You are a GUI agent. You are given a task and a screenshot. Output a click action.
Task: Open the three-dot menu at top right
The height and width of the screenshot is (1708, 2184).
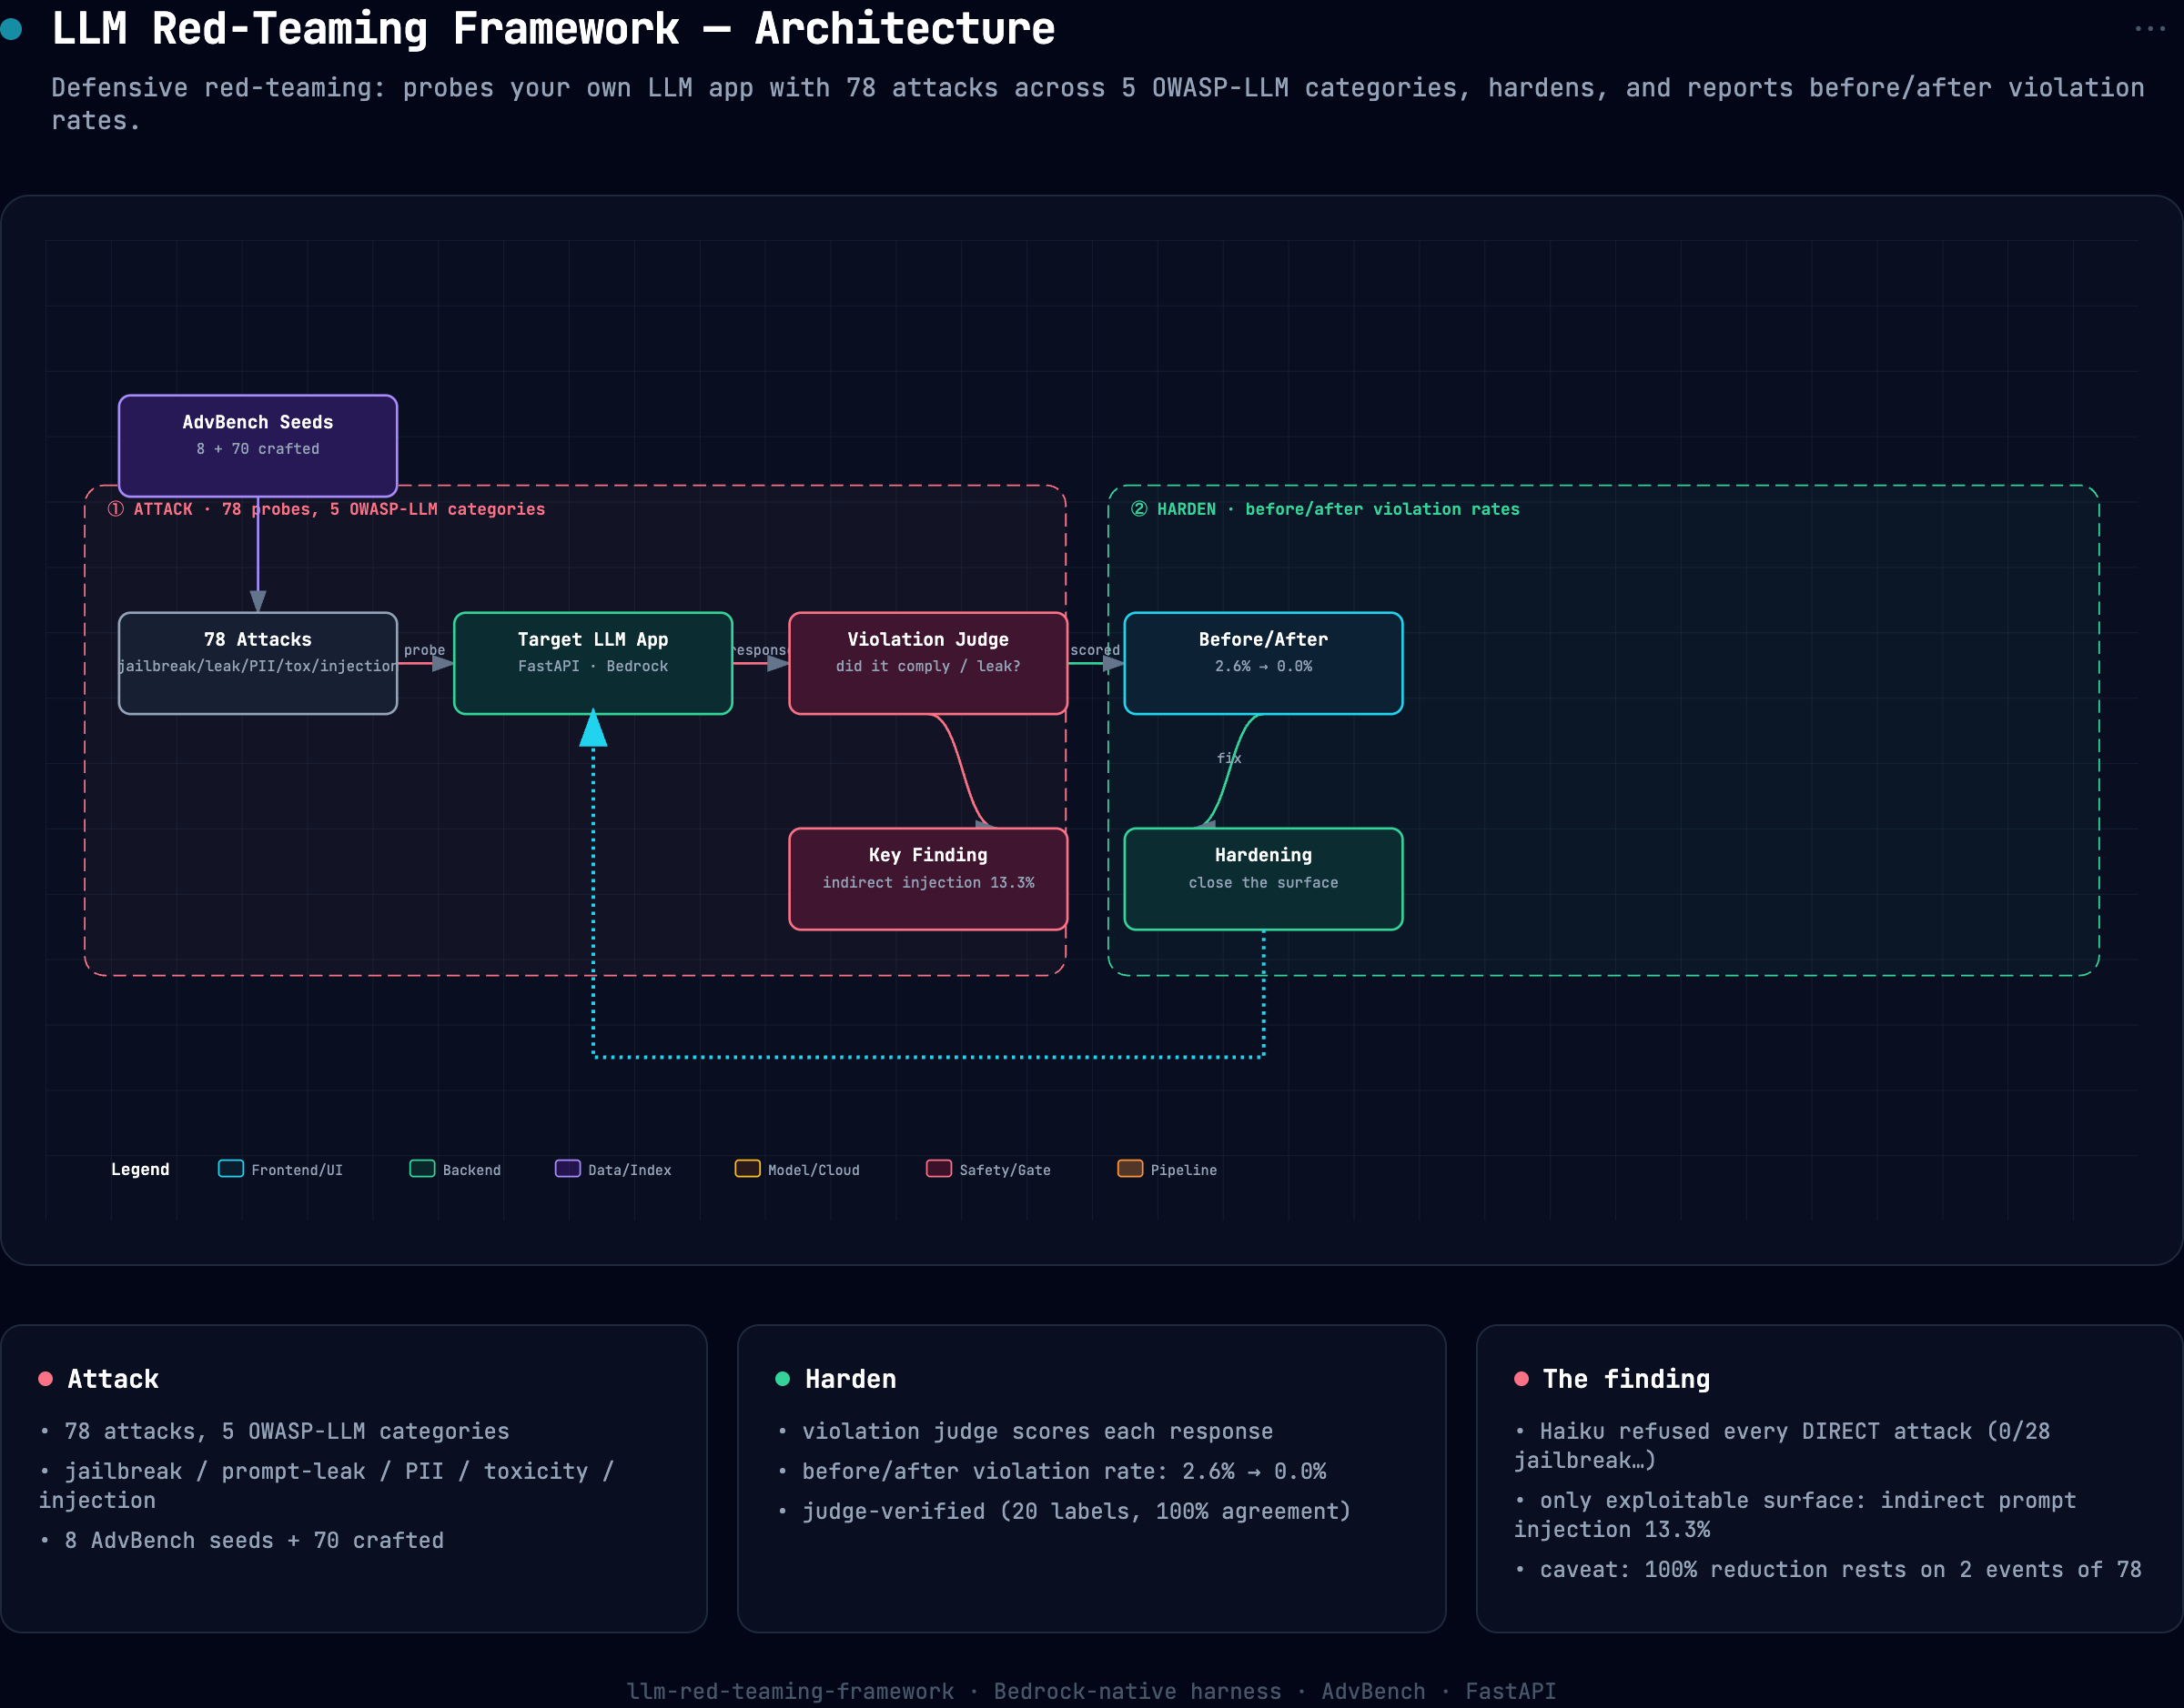(x=2149, y=28)
